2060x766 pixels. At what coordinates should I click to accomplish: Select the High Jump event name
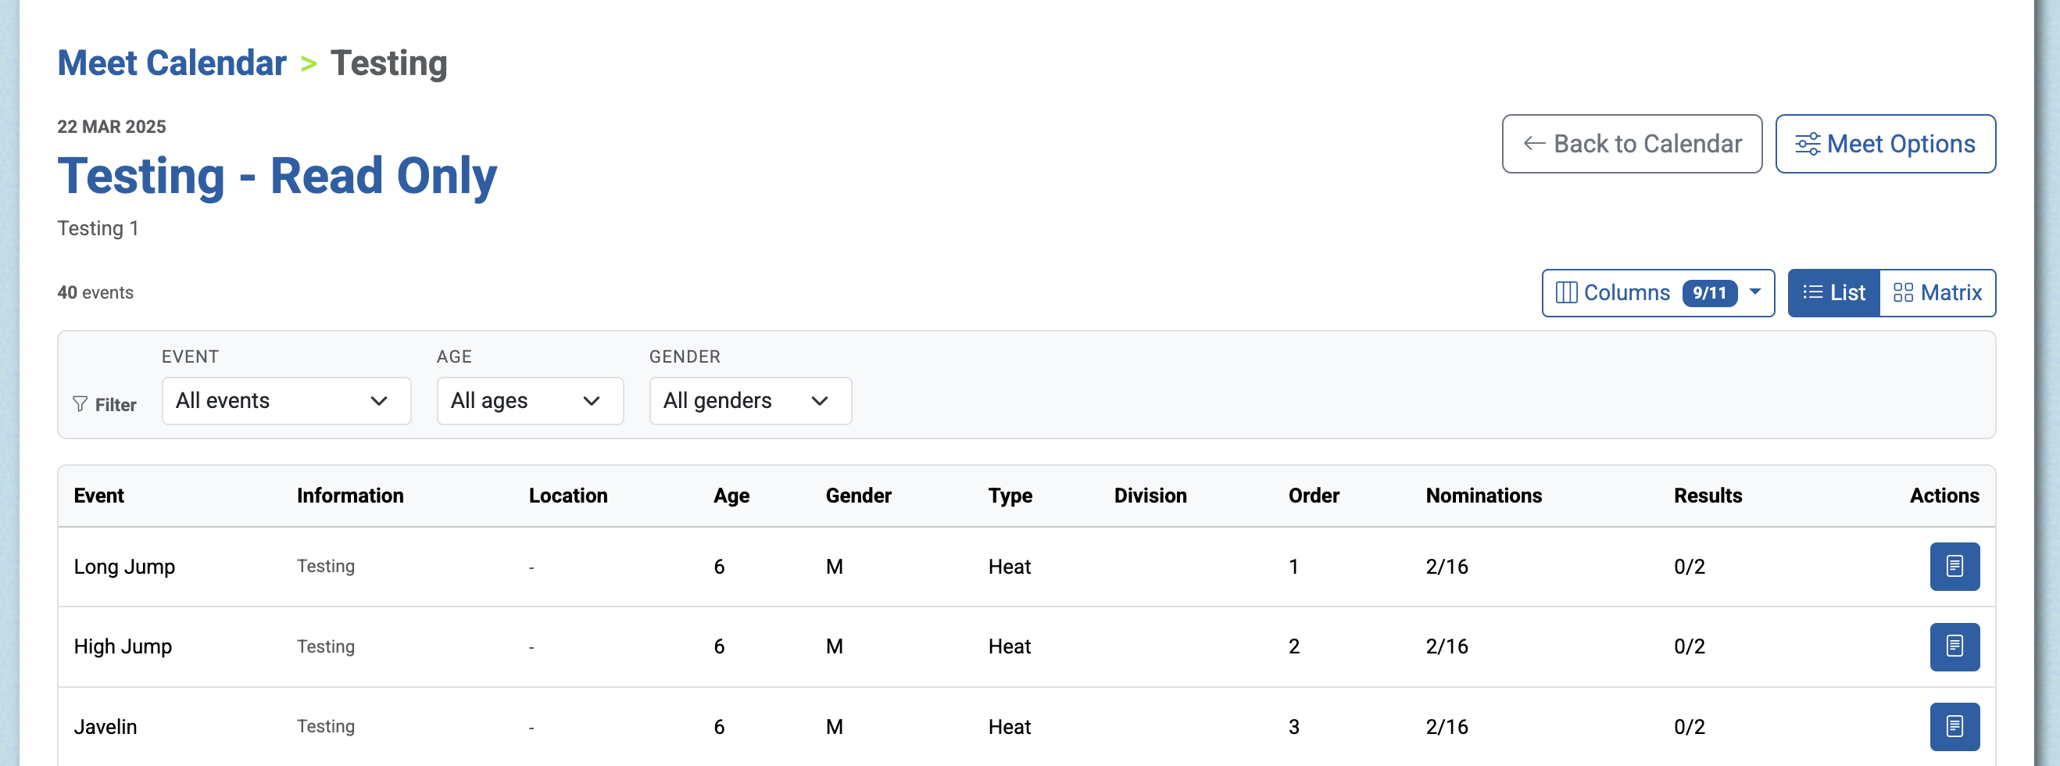[x=123, y=647]
